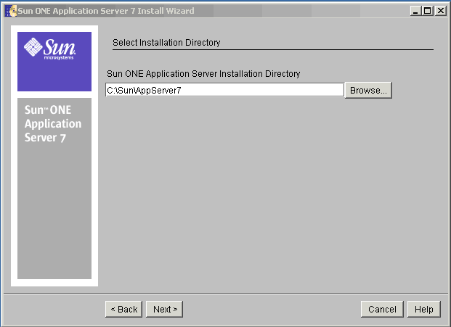Click the 'Sun ONE Application Server 7' sidebar text
Image resolution: width=451 pixels, height=327 pixels.
pos(53,124)
